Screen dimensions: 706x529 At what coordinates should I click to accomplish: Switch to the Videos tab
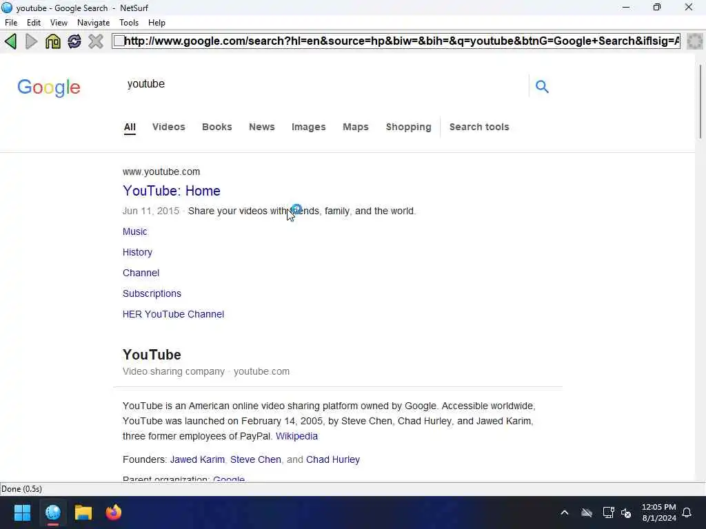(168, 127)
